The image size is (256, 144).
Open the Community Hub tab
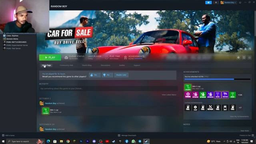click(x=66, y=65)
